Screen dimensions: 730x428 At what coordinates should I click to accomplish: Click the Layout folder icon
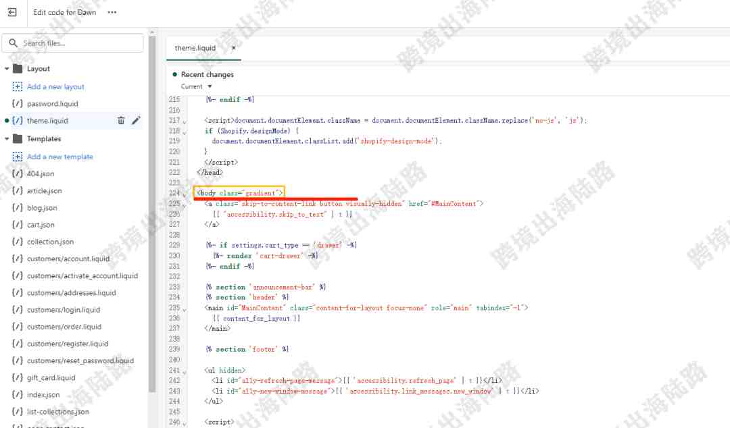click(18, 68)
